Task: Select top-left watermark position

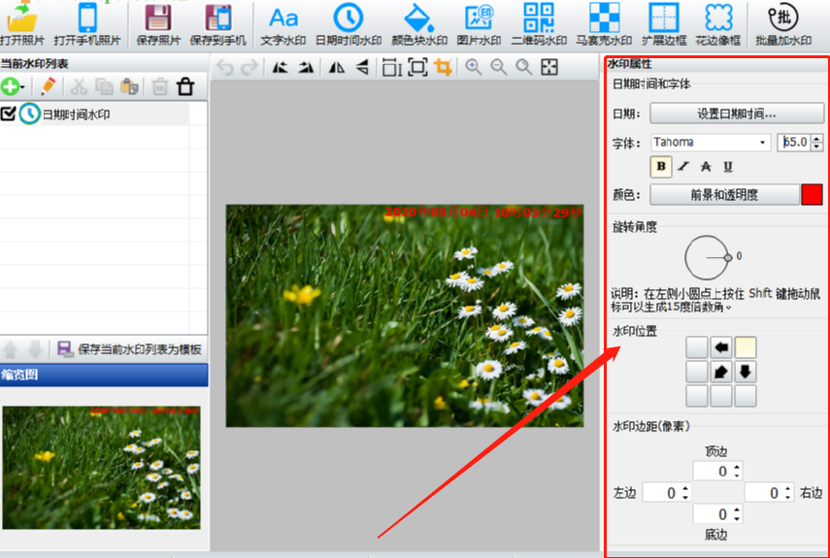Action: click(697, 347)
